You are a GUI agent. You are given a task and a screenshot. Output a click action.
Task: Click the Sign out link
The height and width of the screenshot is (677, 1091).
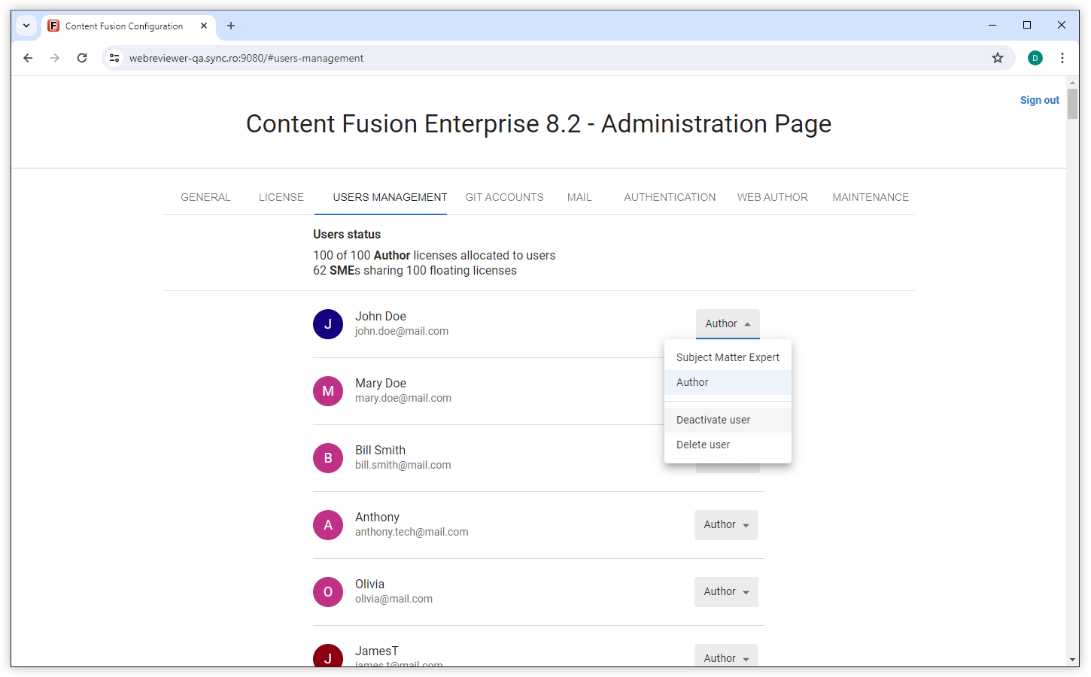tap(1039, 100)
